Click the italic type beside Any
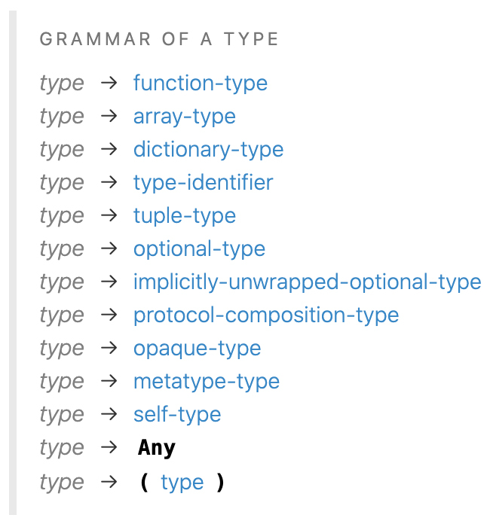 pyautogui.click(x=62, y=448)
